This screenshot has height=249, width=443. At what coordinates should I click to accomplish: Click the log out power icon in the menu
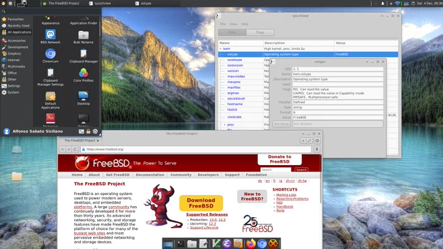95,131
